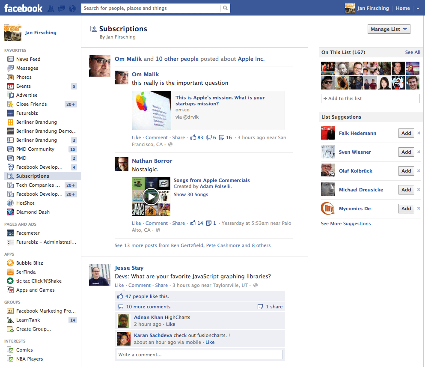This screenshot has width=425, height=367.
Task: Open Jan Firsching profile in top bar
Action: [373, 9]
